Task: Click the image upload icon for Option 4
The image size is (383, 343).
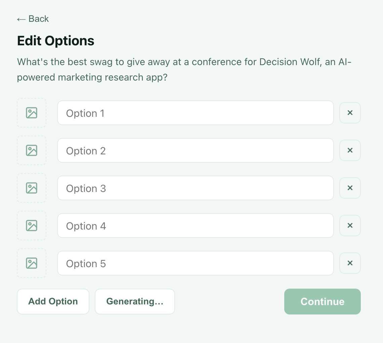Action: 31,226
